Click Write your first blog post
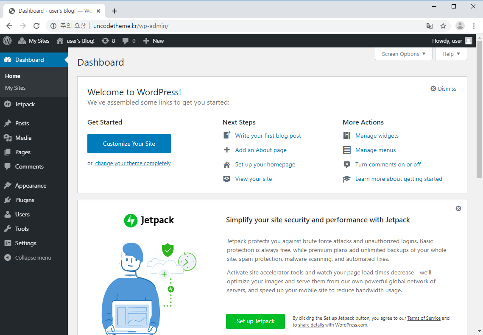This screenshot has width=483, height=335. 268,136
